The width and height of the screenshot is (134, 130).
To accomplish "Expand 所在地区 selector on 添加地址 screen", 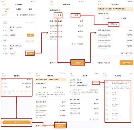I will click(x=28, y=87).
